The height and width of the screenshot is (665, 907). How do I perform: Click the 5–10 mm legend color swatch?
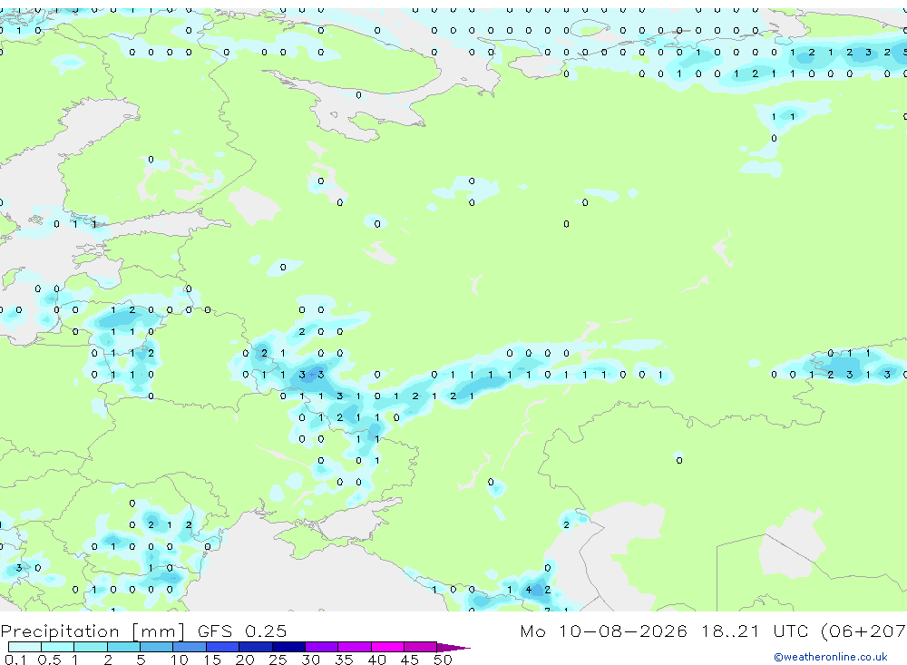[157, 647]
